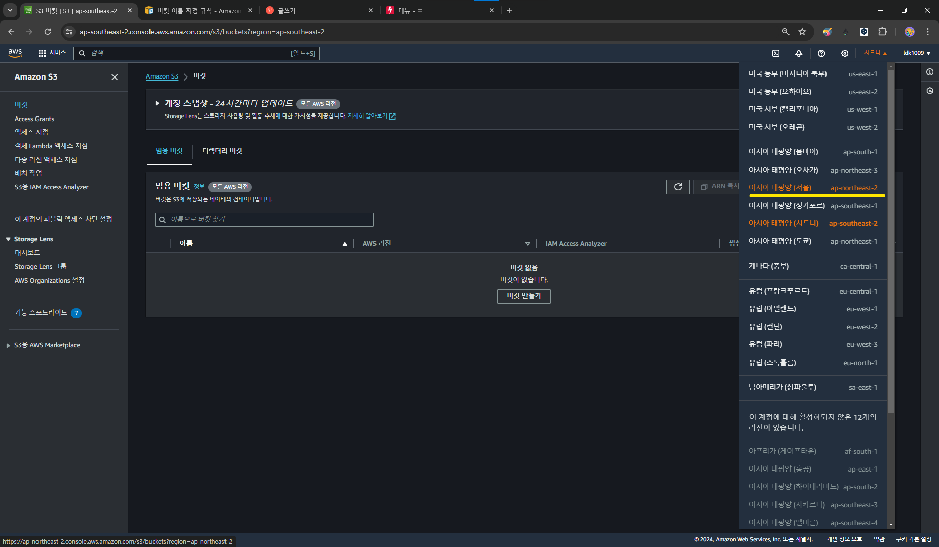This screenshot has width=939, height=547.
Task: Open the AWS home logo
Action: [x=15, y=53]
